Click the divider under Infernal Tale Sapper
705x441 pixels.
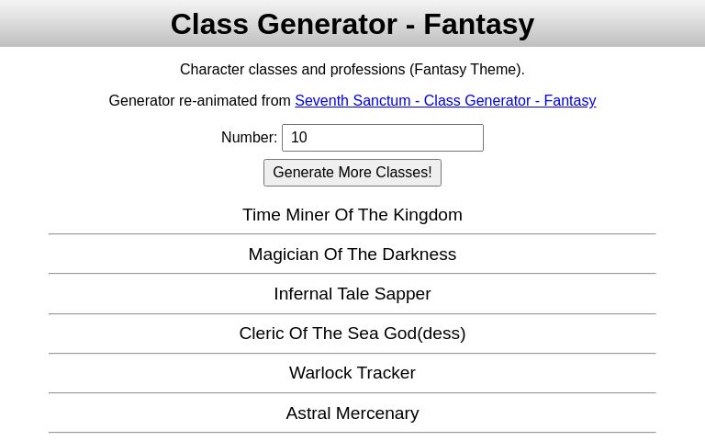click(x=352, y=314)
